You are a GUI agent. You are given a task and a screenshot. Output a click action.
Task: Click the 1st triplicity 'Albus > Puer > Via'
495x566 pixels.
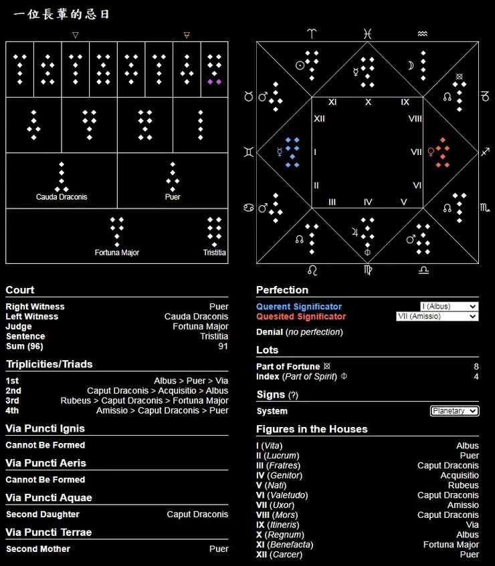(x=191, y=381)
